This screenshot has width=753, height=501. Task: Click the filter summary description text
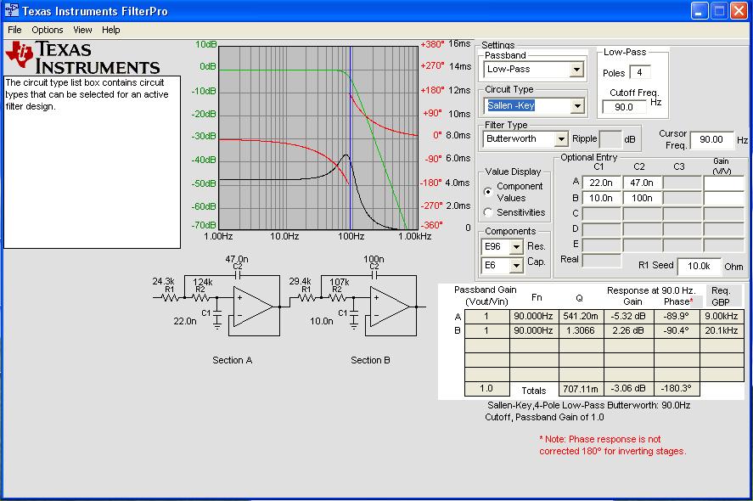[587, 411]
